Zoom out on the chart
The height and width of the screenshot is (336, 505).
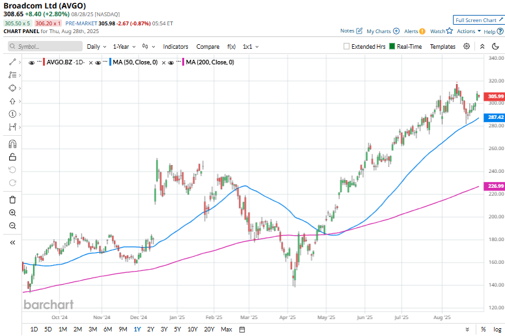tap(12, 226)
